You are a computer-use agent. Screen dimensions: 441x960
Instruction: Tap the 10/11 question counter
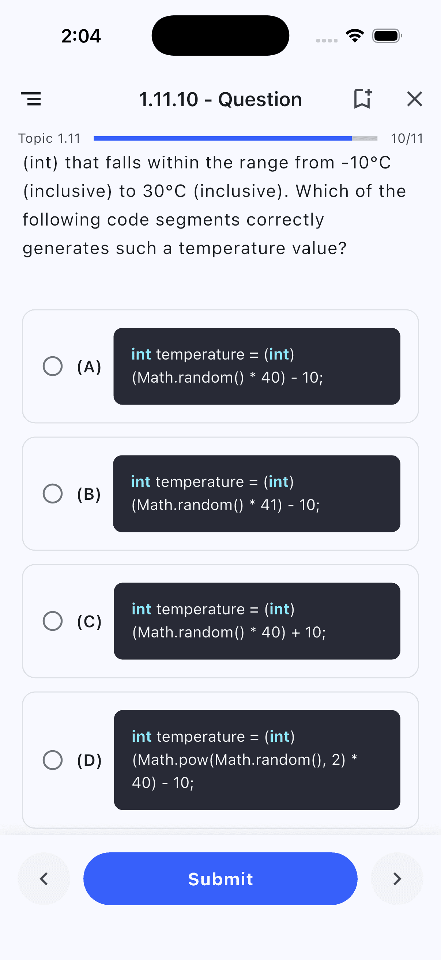tap(407, 138)
